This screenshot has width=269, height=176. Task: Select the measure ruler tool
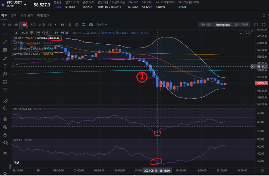[5, 101]
